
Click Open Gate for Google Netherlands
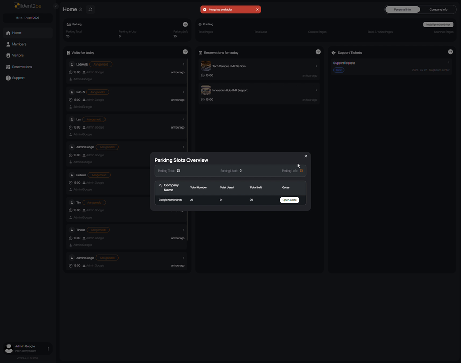pyautogui.click(x=289, y=200)
